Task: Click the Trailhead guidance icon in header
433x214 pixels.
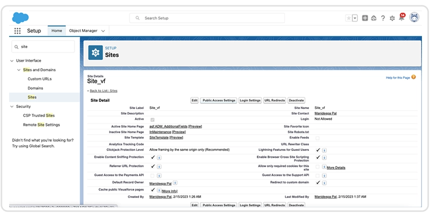Action: [x=374, y=18]
